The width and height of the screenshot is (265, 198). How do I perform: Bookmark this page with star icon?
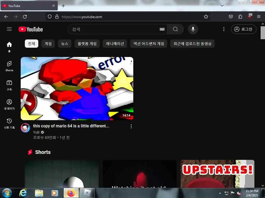[206, 17]
